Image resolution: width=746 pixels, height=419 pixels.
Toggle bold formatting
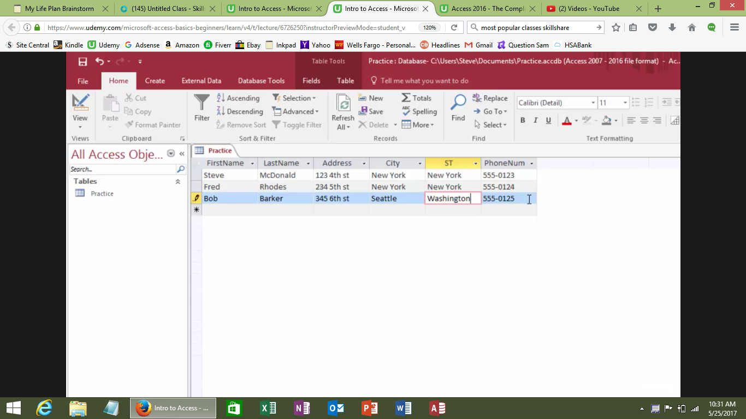pyautogui.click(x=523, y=120)
